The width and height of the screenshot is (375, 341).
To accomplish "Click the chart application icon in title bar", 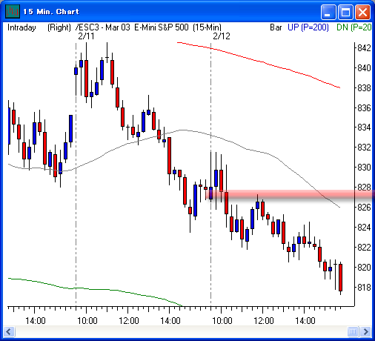I will point(13,11).
